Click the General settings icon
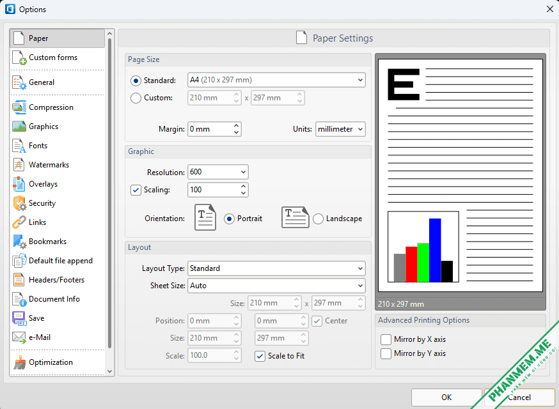 19,82
